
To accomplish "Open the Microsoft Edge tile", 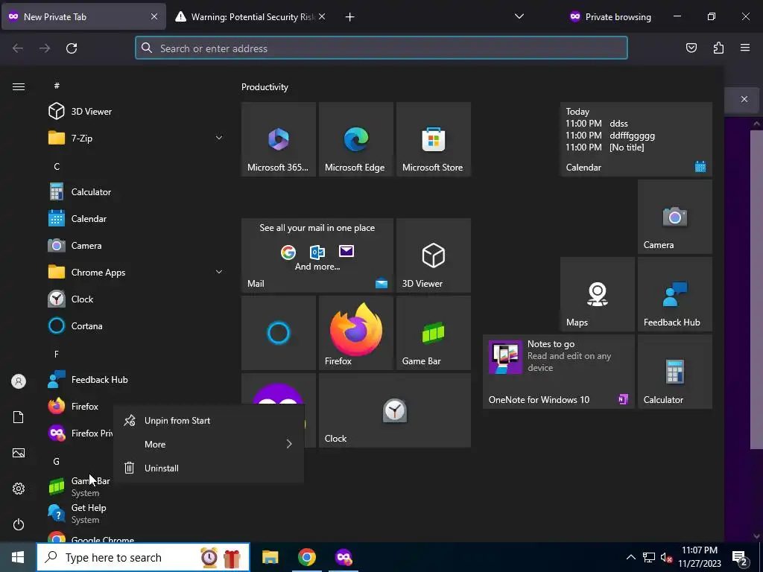I will point(355,139).
